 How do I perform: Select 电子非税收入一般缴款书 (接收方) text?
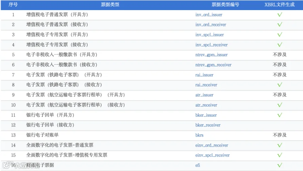point(62,65)
